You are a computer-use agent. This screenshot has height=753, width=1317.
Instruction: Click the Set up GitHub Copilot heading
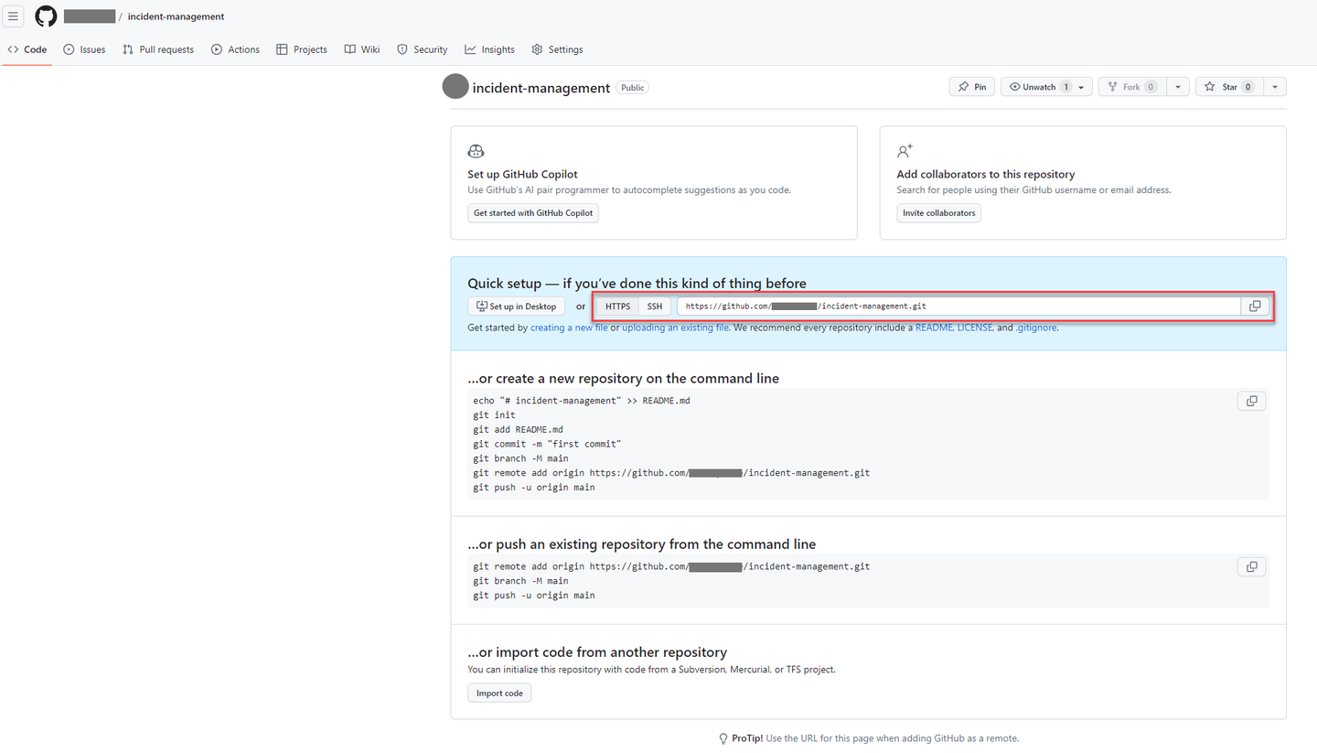pyautogui.click(x=522, y=174)
